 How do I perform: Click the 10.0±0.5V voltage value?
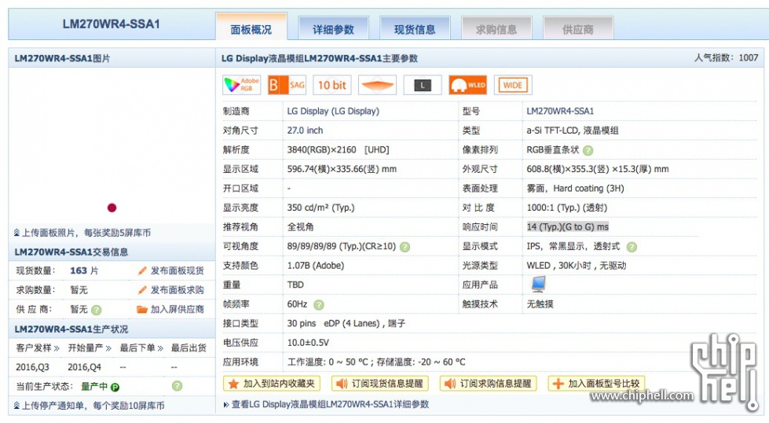click(x=308, y=343)
